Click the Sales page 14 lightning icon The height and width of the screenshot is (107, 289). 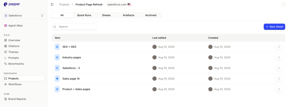(x=57, y=79)
